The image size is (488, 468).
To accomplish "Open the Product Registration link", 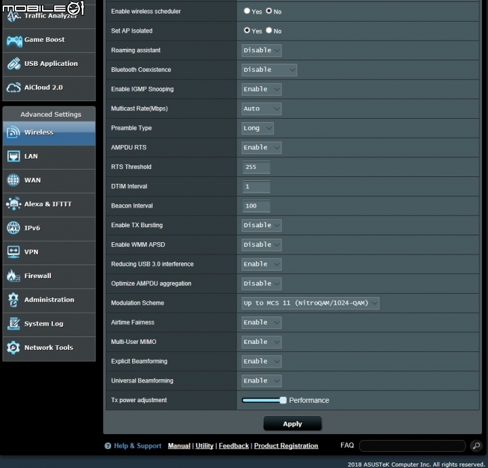I will (286, 446).
